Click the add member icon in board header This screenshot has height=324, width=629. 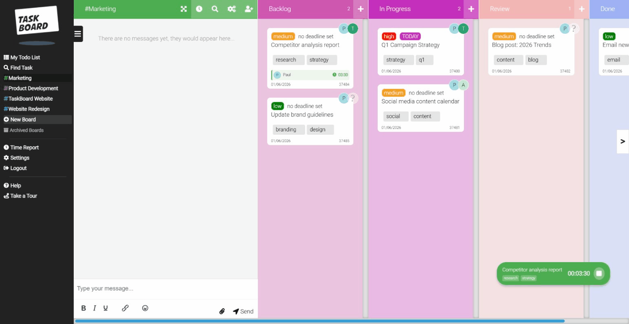(x=249, y=9)
